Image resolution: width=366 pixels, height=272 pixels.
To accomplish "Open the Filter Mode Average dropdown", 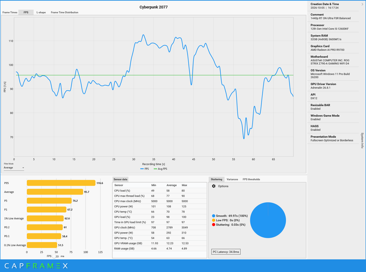I will coord(14,168).
